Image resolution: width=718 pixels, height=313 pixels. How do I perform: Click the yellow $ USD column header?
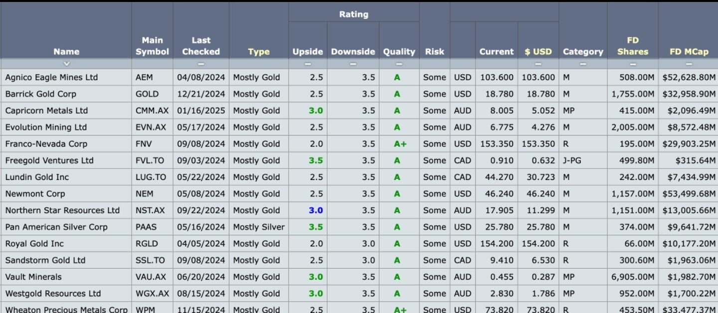(x=538, y=52)
